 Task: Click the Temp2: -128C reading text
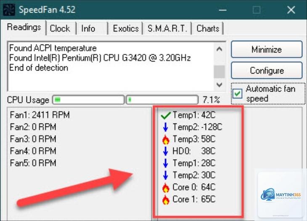[197, 127]
